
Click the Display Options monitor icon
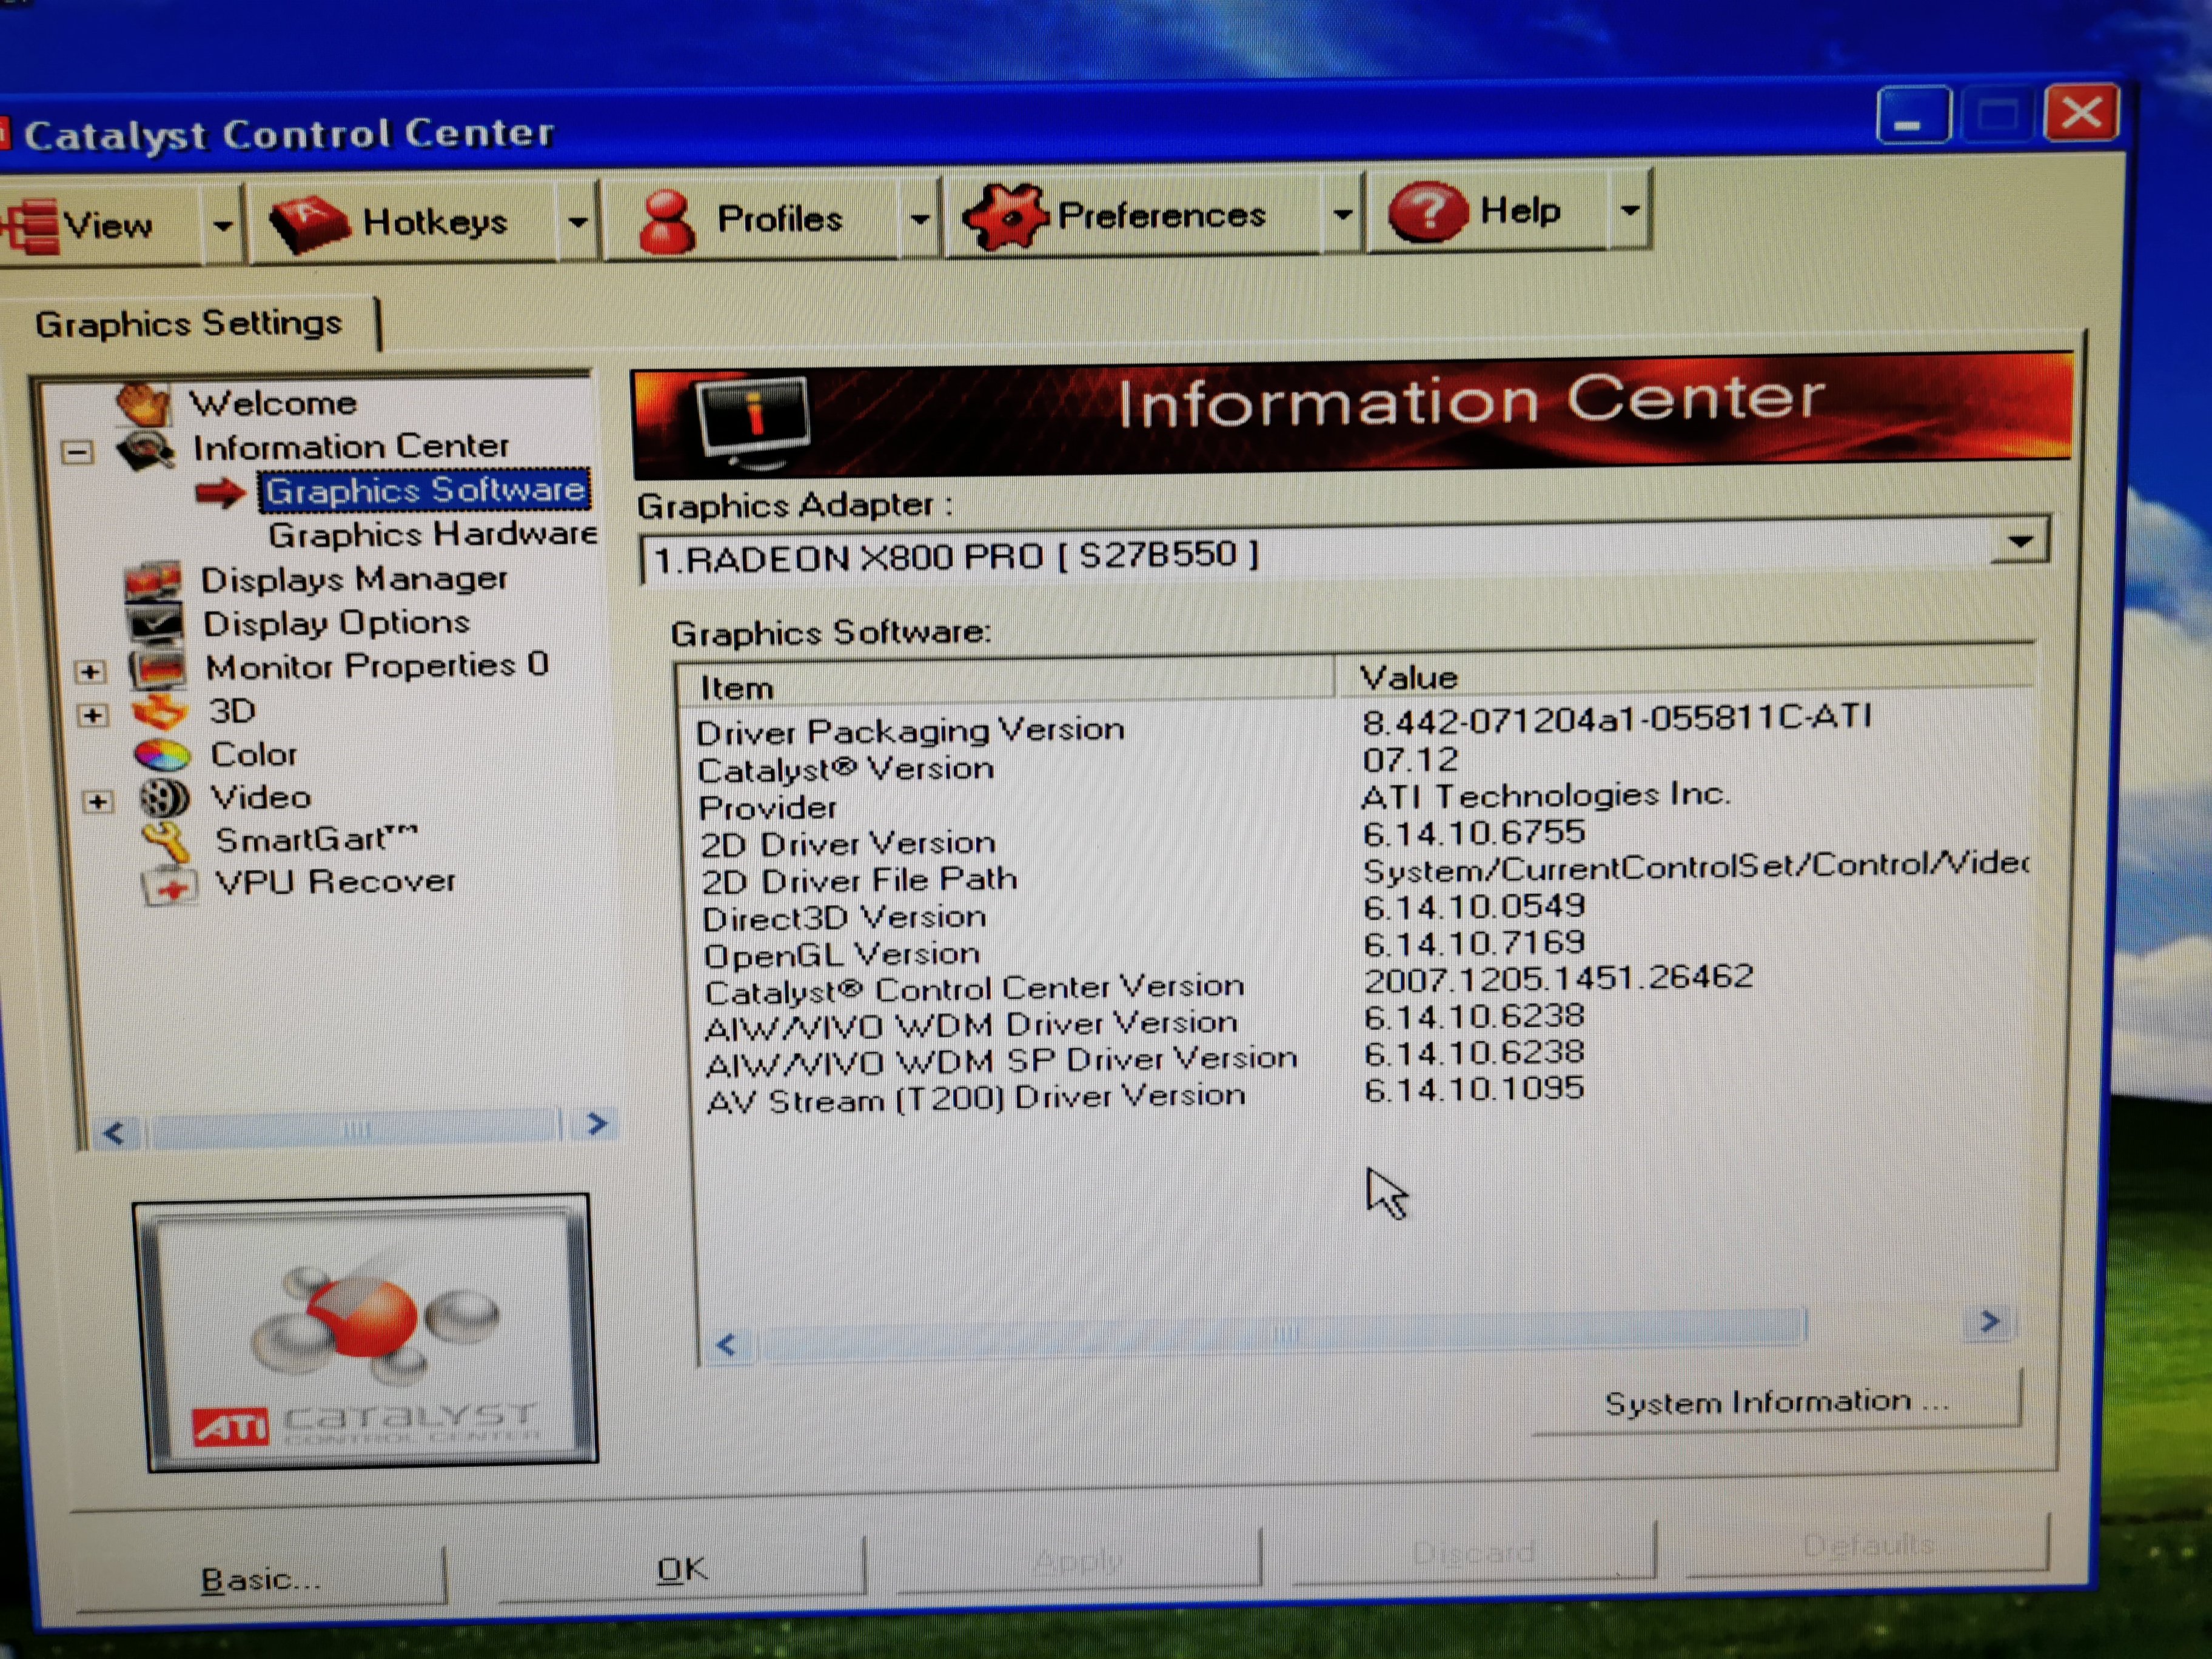coord(156,624)
